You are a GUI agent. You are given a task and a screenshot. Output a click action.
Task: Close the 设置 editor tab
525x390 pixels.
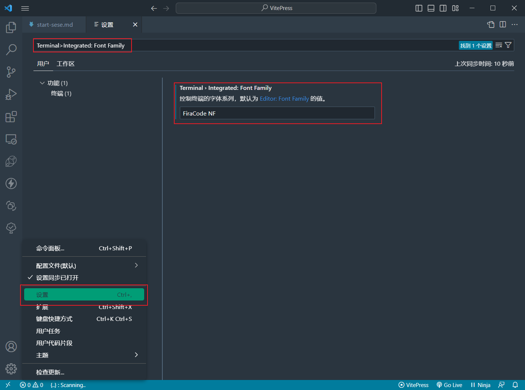pyautogui.click(x=135, y=25)
